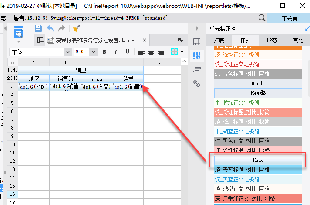310x205 pixels.
Task: Align text to the right
Action: click(161, 52)
